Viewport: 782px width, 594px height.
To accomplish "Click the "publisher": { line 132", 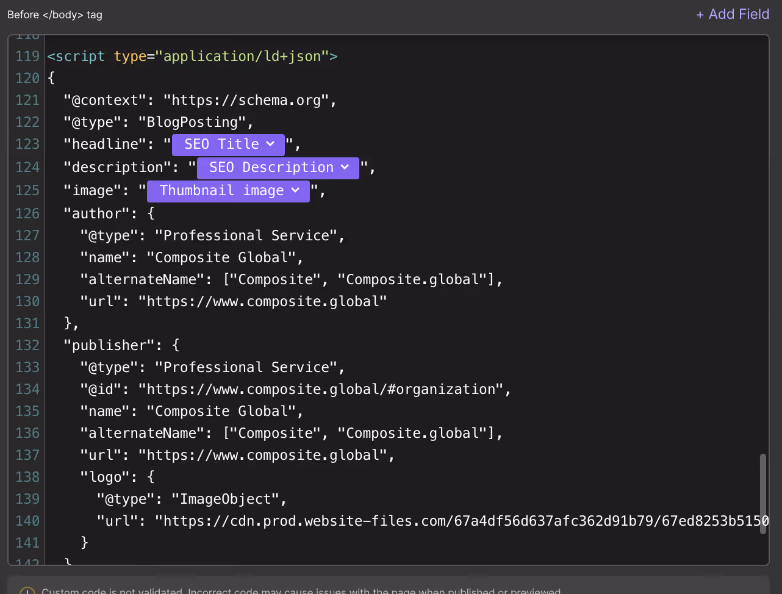I will 121,345.
